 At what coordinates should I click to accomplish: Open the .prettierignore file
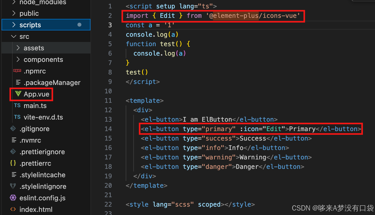(42, 152)
